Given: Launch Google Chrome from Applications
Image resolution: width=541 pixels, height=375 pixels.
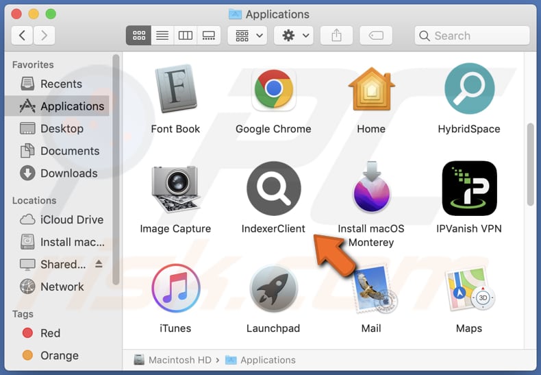Looking at the screenshot, I should pos(274,89).
